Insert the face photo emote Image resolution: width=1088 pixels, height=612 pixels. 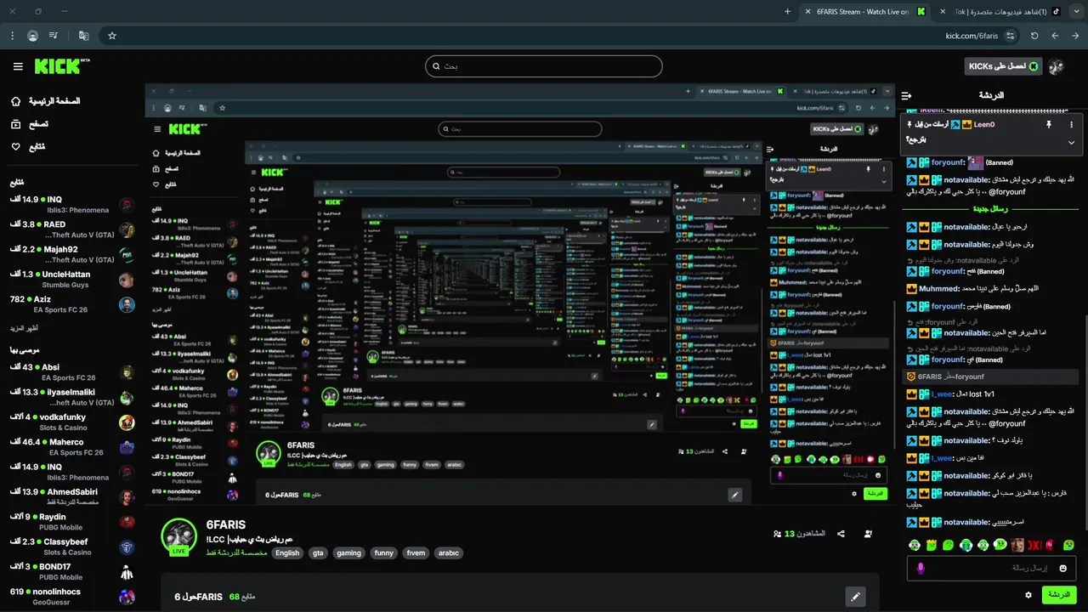coord(1017,545)
